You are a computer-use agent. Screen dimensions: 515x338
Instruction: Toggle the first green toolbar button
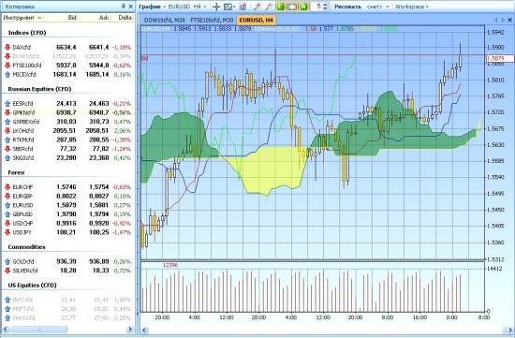pos(280,7)
